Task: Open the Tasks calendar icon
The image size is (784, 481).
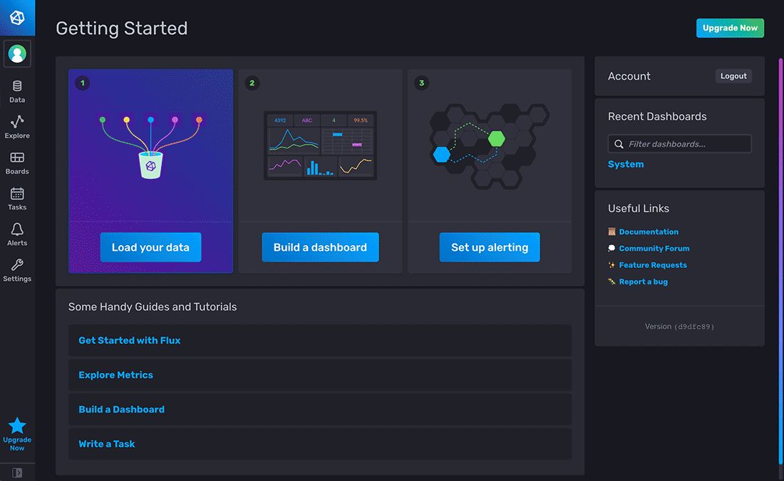Action: pos(16,198)
